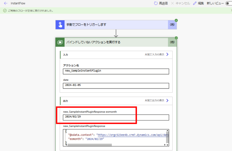Dismiss the success notification banner
This screenshot has height=151, width=232.
pos(231,10)
